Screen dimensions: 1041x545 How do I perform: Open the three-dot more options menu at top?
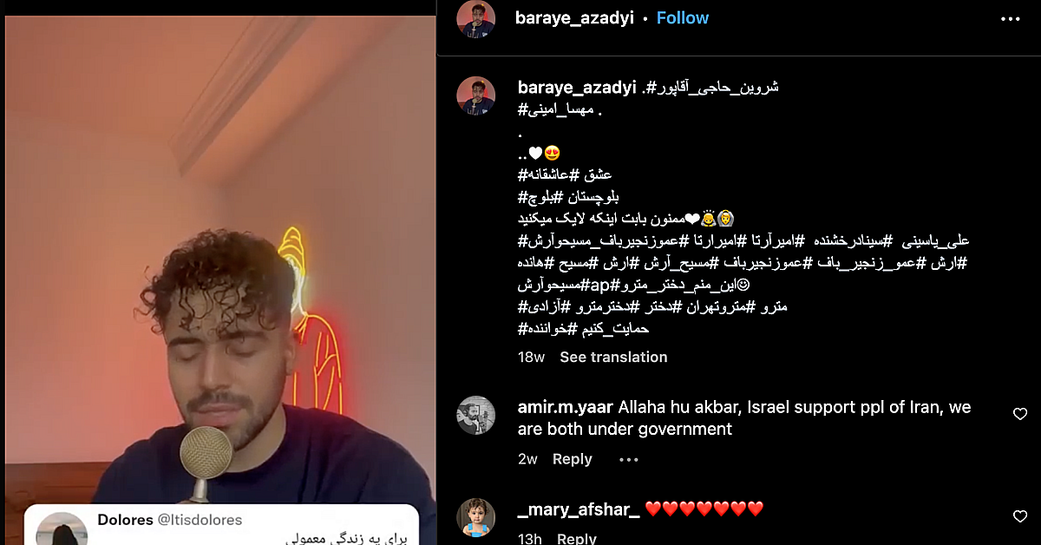pos(1011,18)
